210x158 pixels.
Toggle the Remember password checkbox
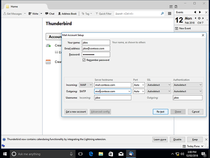coord(84,60)
